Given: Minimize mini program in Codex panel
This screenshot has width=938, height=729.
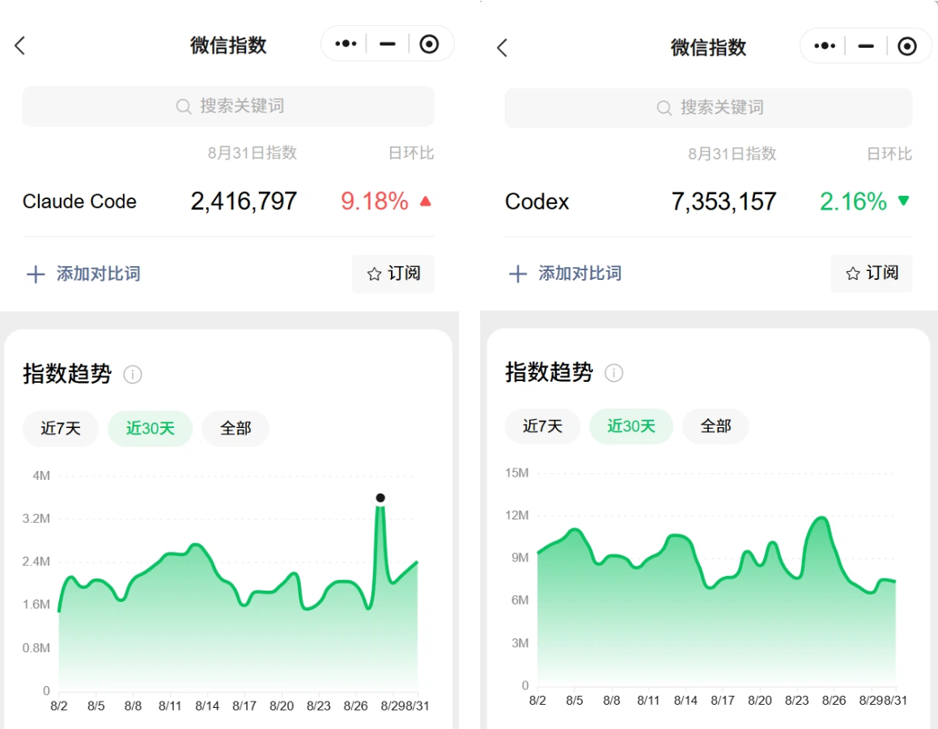Looking at the screenshot, I should tap(866, 46).
